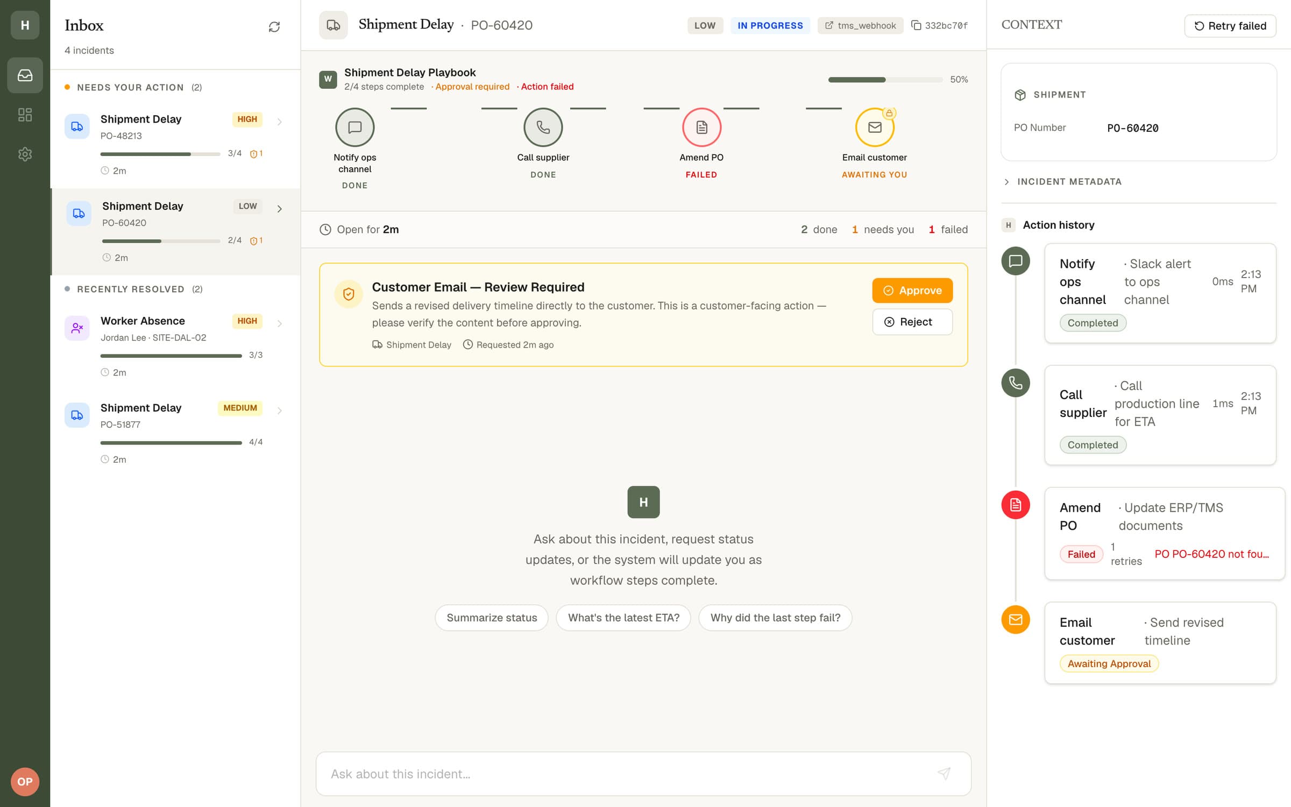Click the red Amend PO history icon
Viewport: 1291px width, 807px height.
(x=1016, y=505)
